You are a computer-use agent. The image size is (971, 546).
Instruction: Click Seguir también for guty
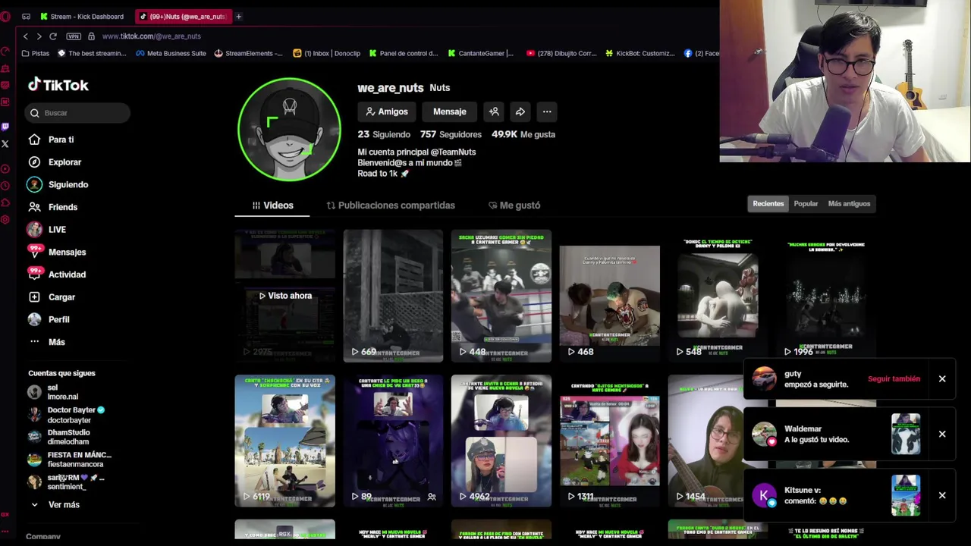pos(894,378)
